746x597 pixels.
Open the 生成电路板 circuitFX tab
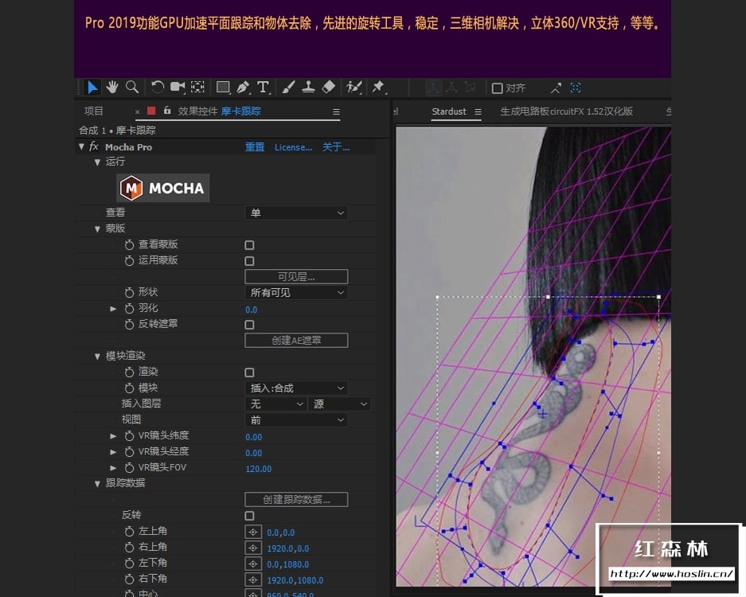click(566, 111)
